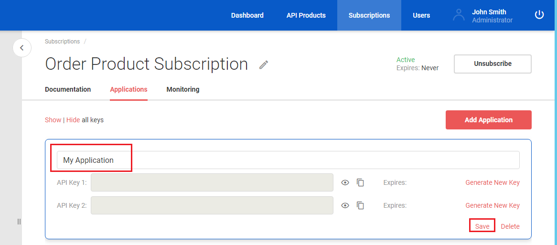Open the API Products menu item
The image size is (557, 245).
(306, 15)
